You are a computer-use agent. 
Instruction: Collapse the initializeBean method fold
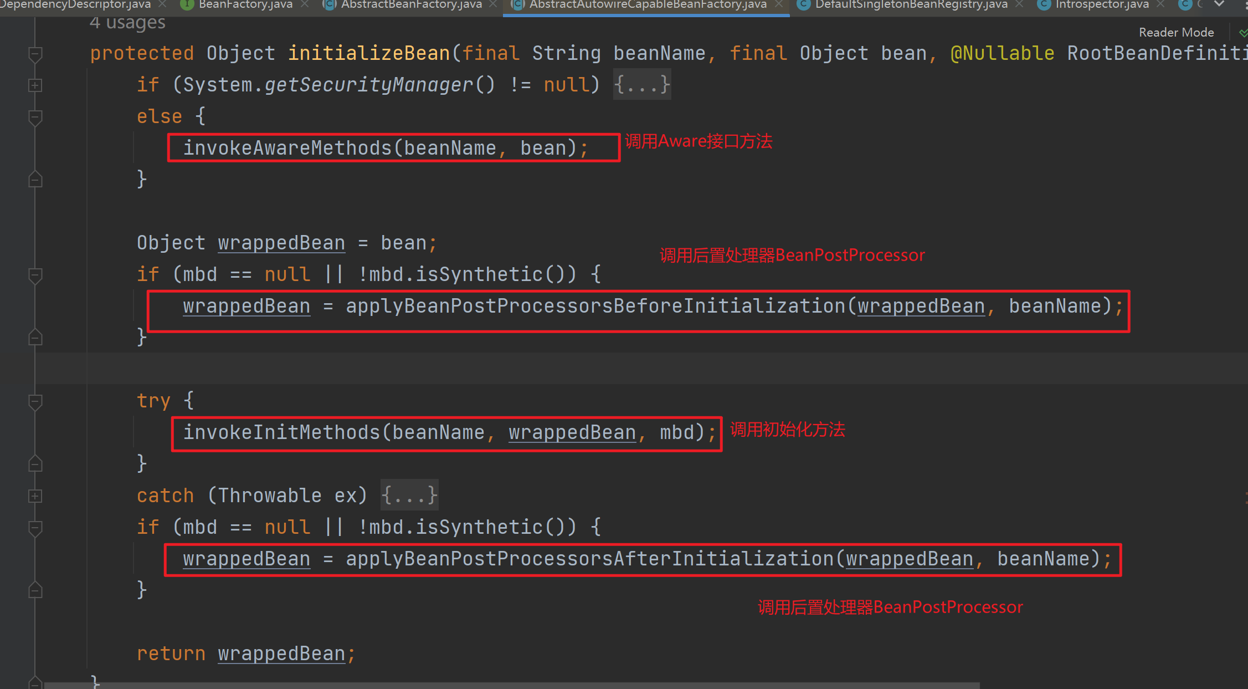(35, 54)
